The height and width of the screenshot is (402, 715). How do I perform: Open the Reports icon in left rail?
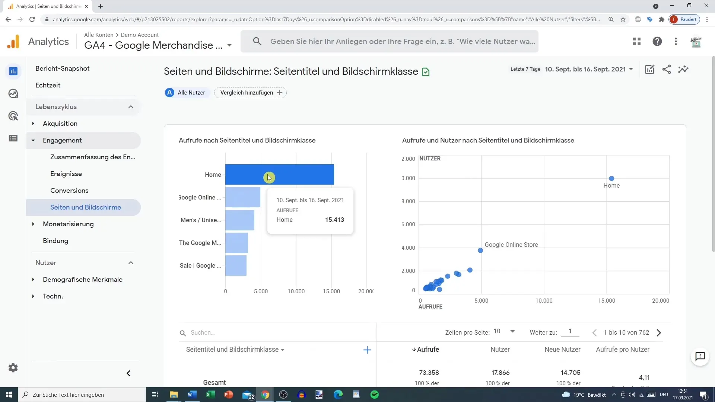click(x=13, y=71)
